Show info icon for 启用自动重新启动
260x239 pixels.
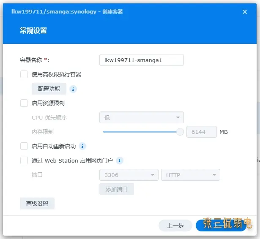click(x=82, y=146)
